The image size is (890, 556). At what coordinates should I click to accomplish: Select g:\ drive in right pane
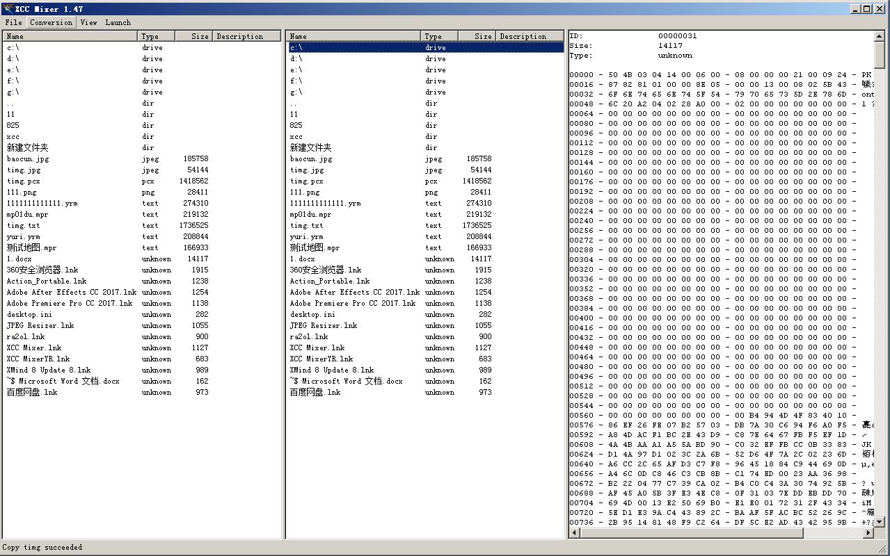tap(297, 92)
